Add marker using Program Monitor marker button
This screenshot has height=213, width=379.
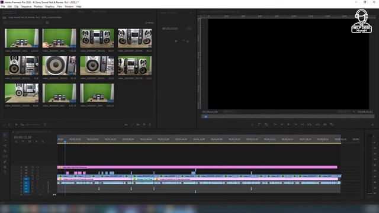[253, 125]
